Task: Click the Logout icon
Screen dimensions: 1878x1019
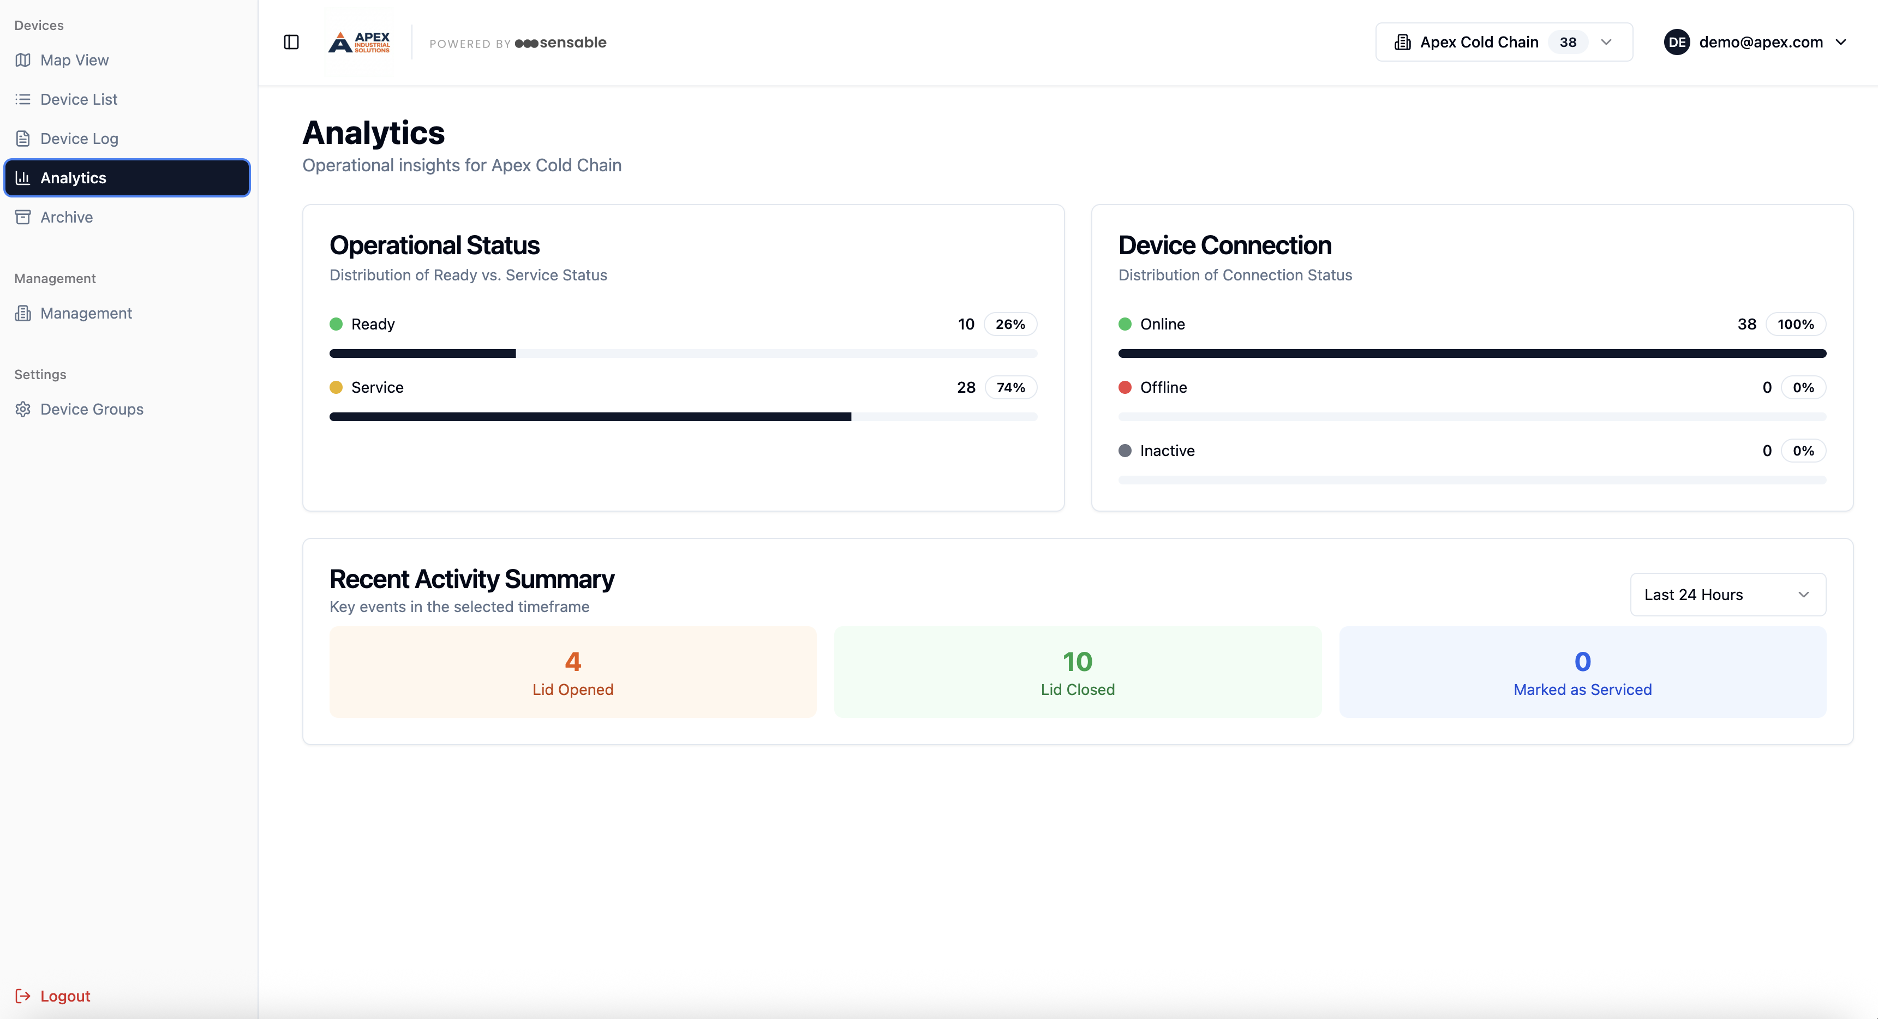Action: [22, 996]
